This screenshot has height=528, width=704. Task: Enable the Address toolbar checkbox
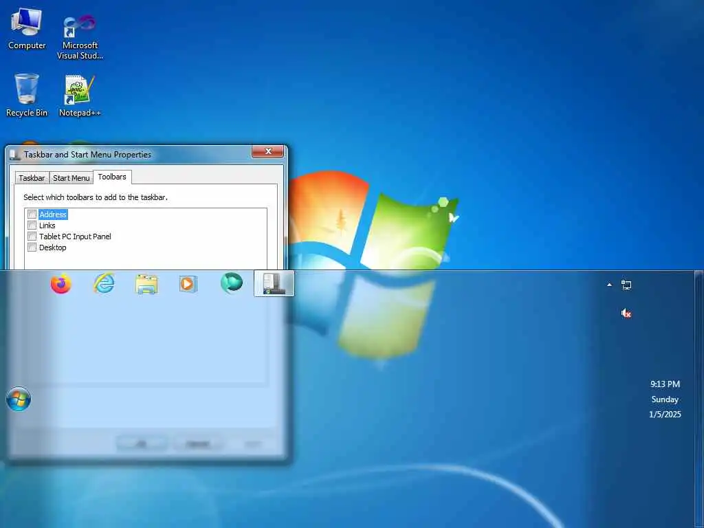(32, 214)
